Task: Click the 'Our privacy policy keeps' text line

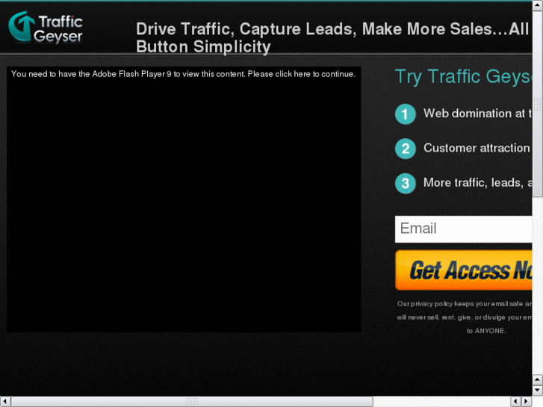Action: [465, 304]
